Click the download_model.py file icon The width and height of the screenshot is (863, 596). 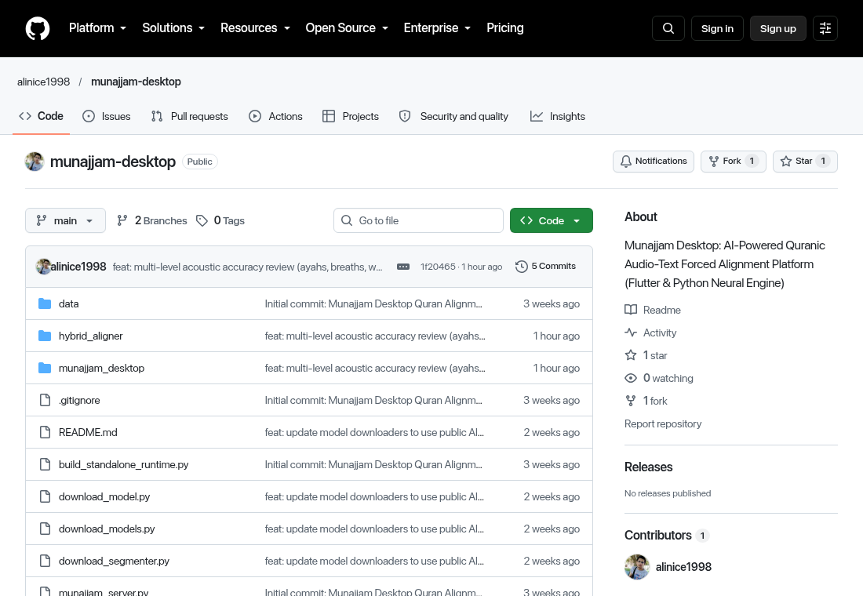pos(46,497)
